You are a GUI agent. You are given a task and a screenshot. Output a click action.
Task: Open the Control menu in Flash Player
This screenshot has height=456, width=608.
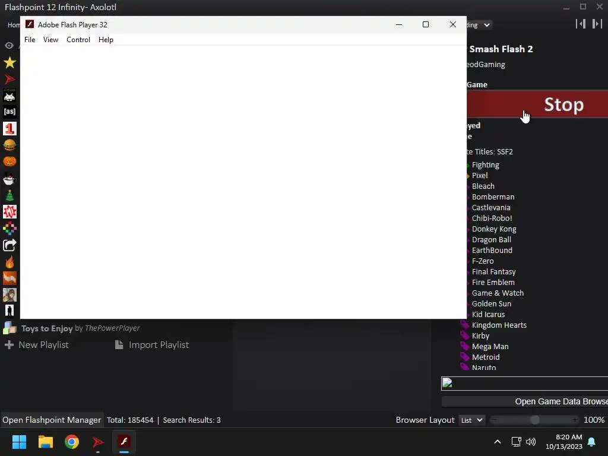pyautogui.click(x=78, y=40)
